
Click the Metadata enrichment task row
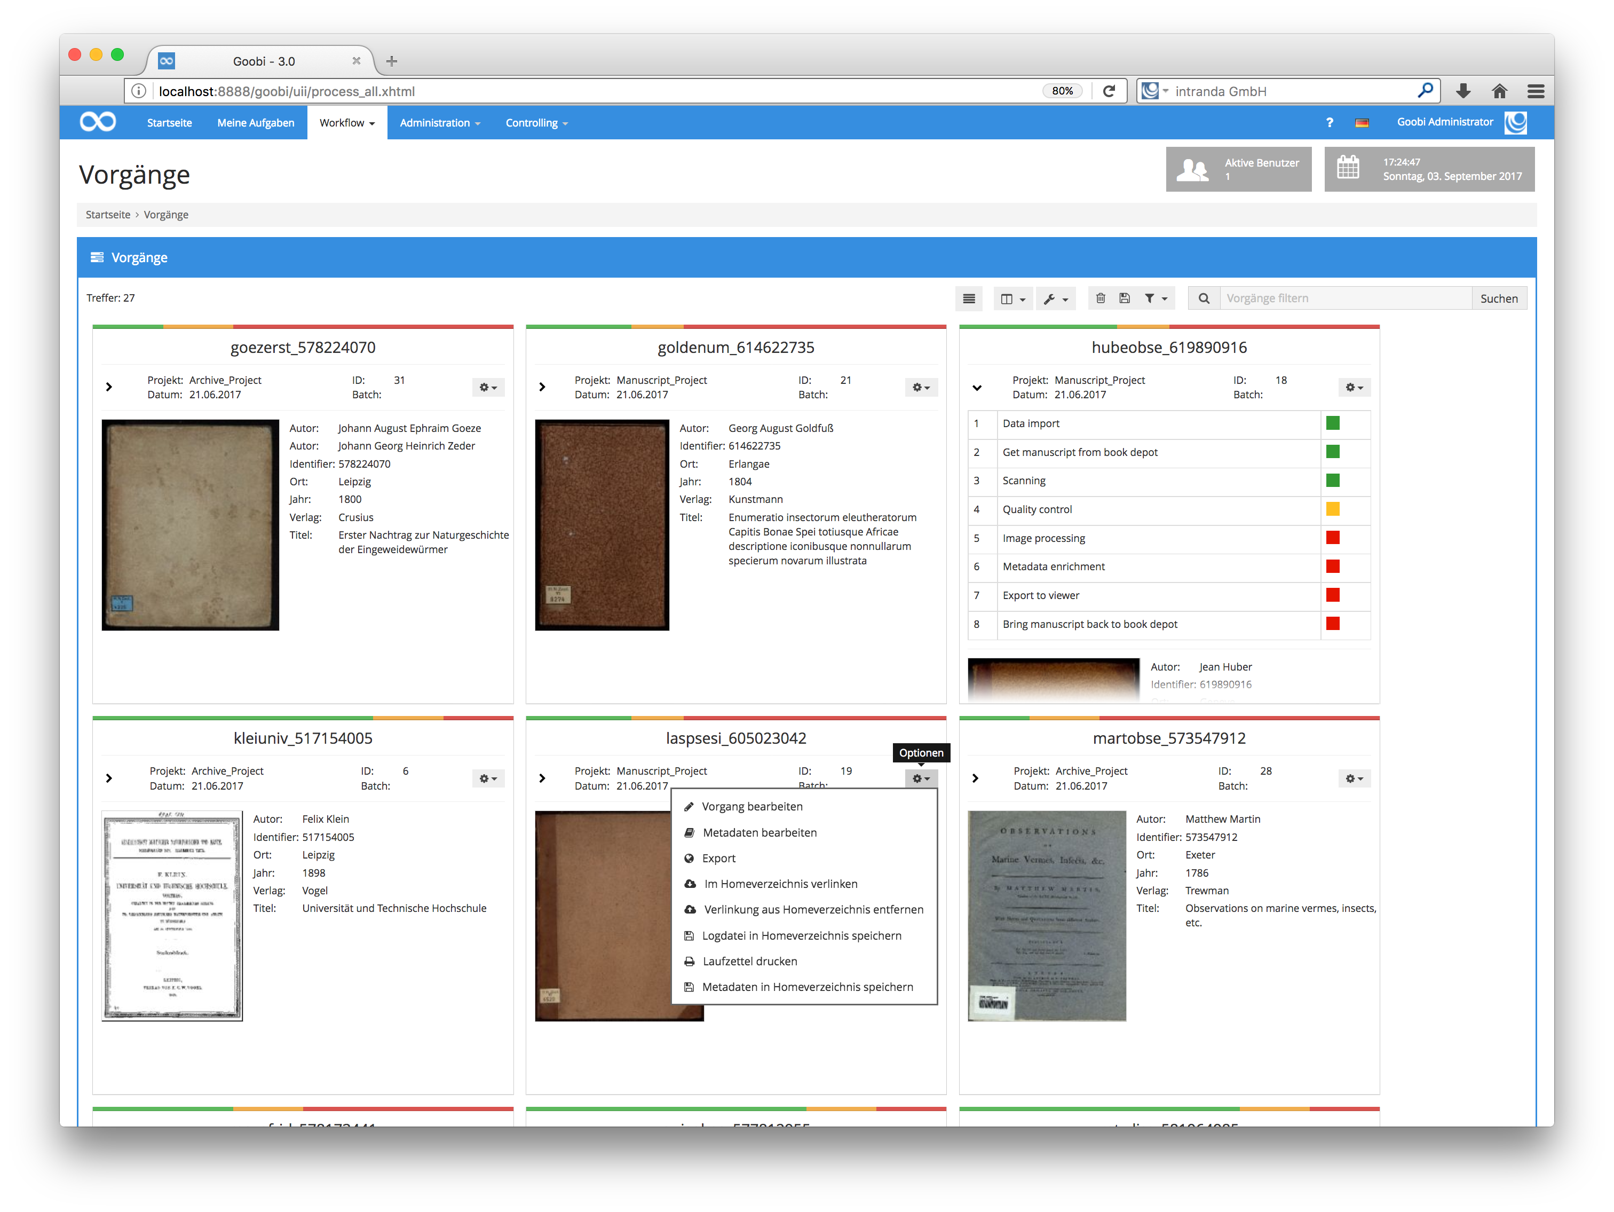[1169, 568]
